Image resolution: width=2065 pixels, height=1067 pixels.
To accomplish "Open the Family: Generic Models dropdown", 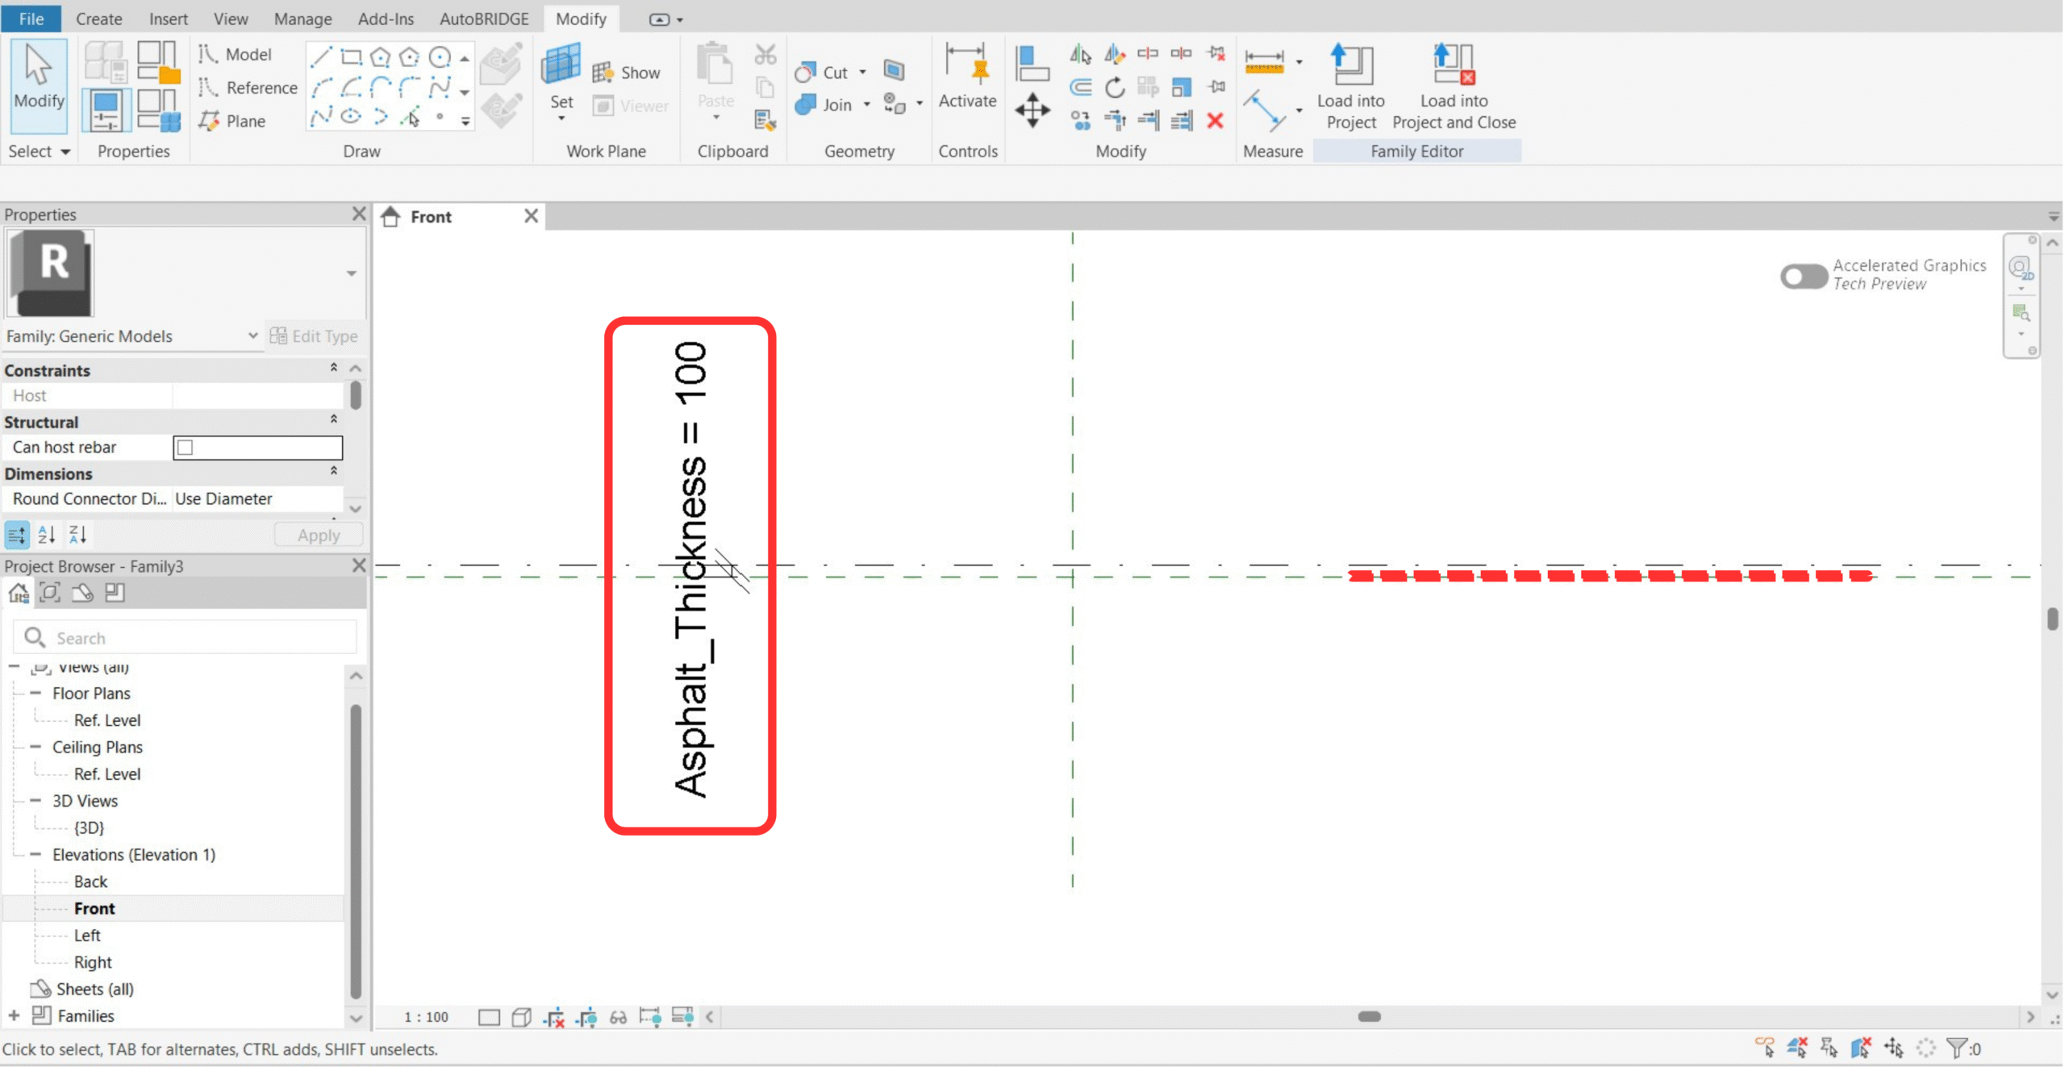I will (252, 336).
